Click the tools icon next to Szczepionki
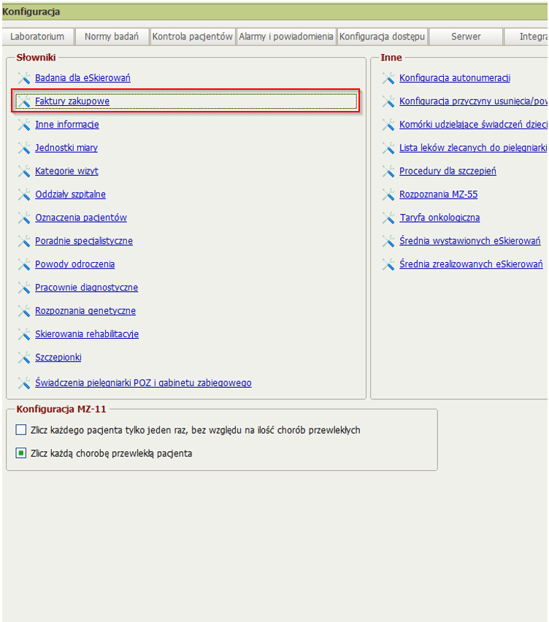The height and width of the screenshot is (622, 549). point(23,358)
